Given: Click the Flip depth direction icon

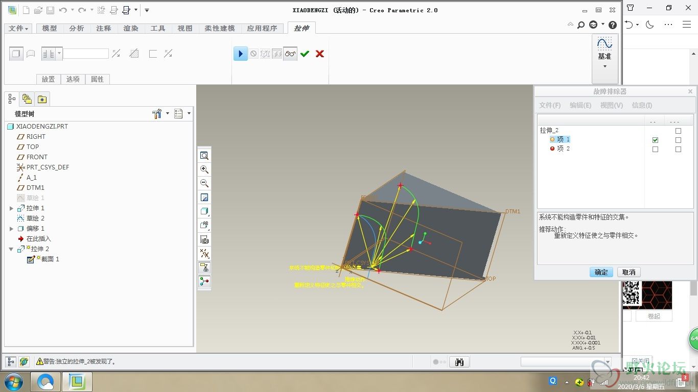Looking at the screenshot, I should (116, 54).
